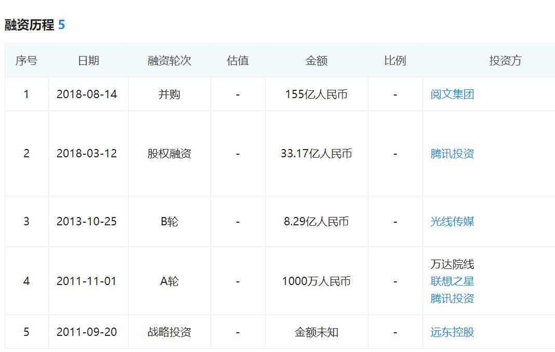Click the A轮 round cell
This screenshot has width=555, height=352.
click(x=169, y=281)
